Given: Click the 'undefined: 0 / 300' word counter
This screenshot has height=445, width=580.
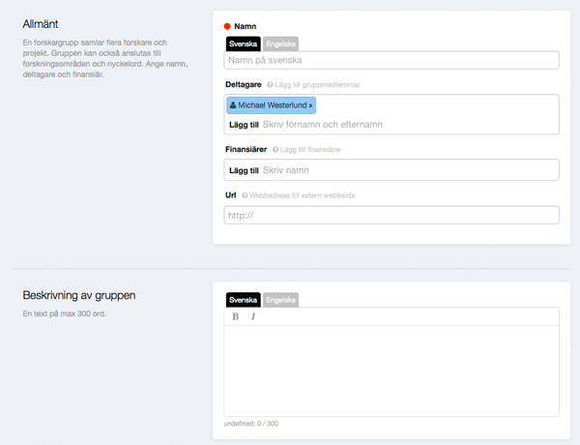Looking at the screenshot, I should point(250,424).
